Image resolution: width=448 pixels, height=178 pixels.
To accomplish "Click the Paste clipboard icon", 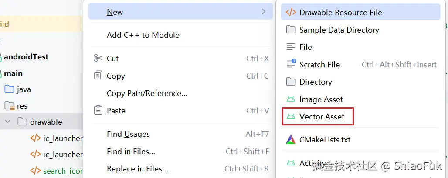I will (98, 110).
